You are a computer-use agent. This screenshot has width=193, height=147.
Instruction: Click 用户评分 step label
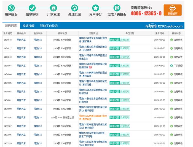[95, 14]
